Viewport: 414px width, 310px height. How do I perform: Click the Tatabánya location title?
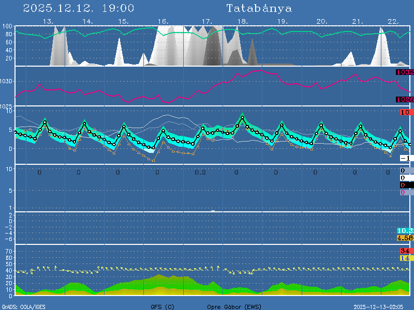coord(259,8)
